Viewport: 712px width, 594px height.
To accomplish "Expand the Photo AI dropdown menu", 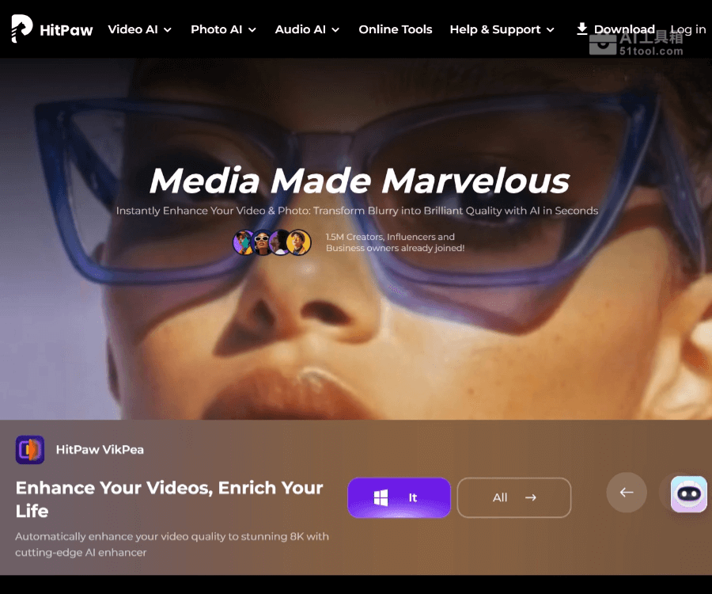I will click(223, 29).
